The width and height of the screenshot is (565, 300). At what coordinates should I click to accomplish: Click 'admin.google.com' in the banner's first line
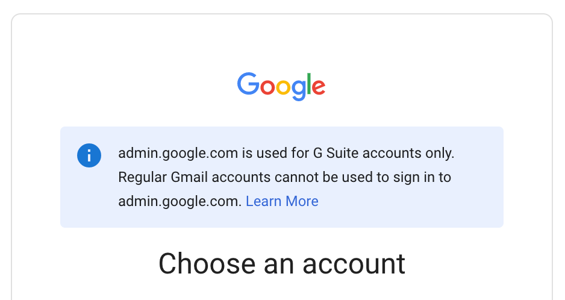(x=178, y=153)
